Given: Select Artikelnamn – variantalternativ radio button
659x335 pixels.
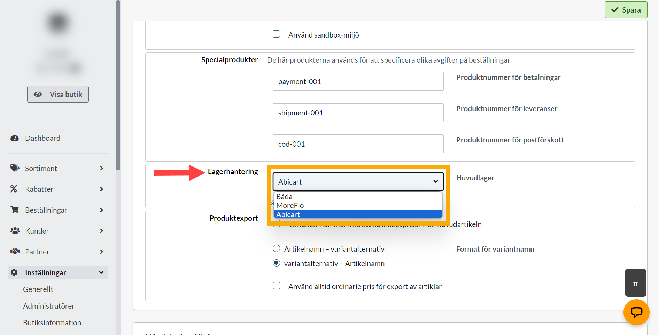Looking at the screenshot, I should 276,248.
